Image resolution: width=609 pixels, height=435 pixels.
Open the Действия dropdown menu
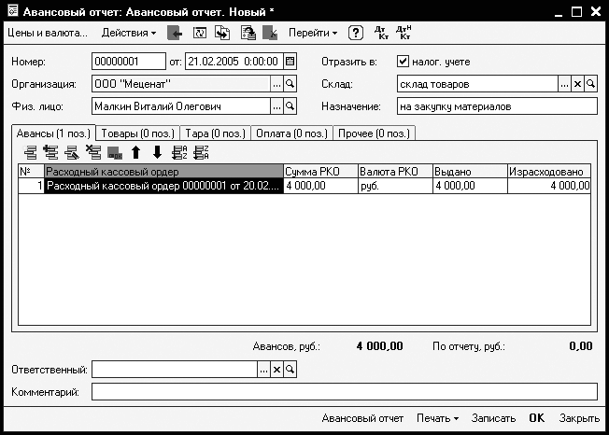coord(129,33)
